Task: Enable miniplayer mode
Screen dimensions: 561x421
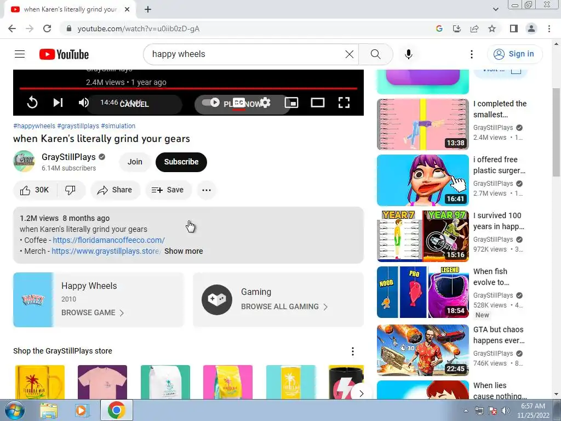Action: click(x=291, y=103)
